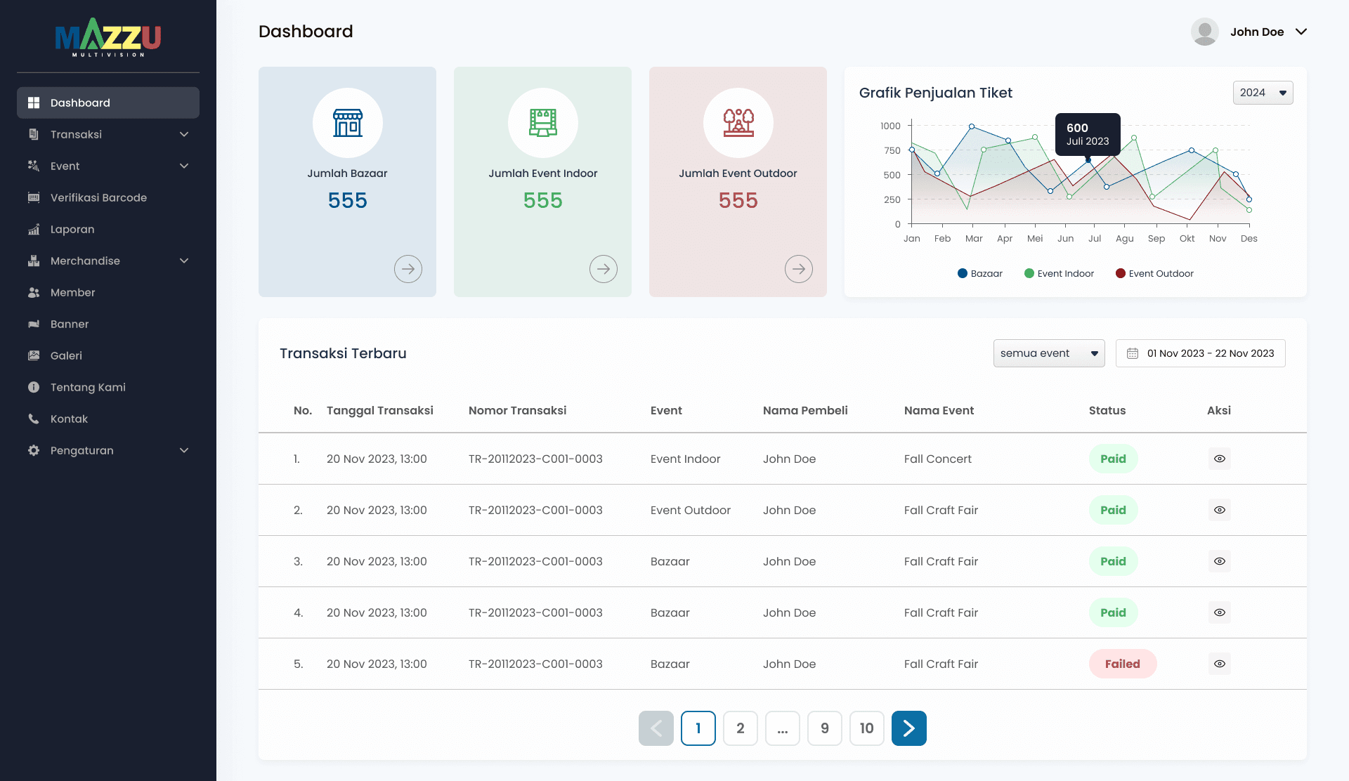Open the Laporan menu item

(72, 229)
